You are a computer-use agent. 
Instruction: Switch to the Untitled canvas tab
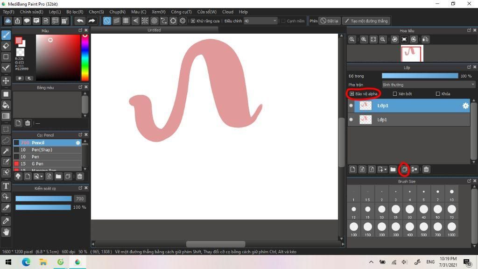tap(154, 30)
